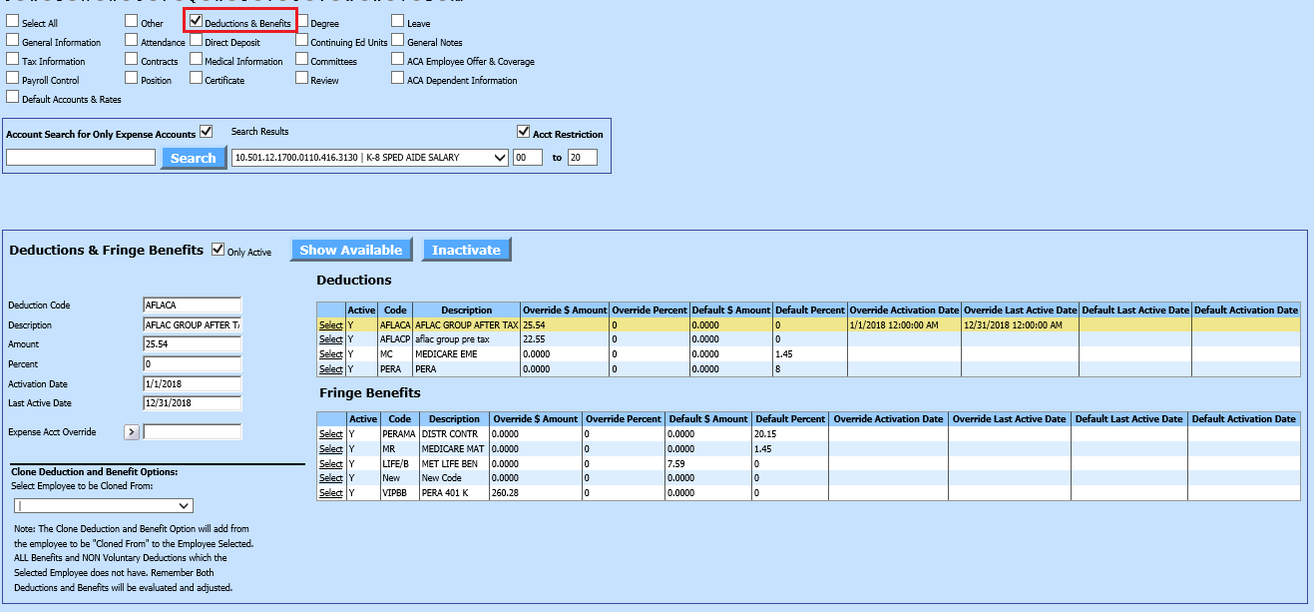Select the AFLACP deduction row link
The image size is (1314, 612).
[x=330, y=339]
